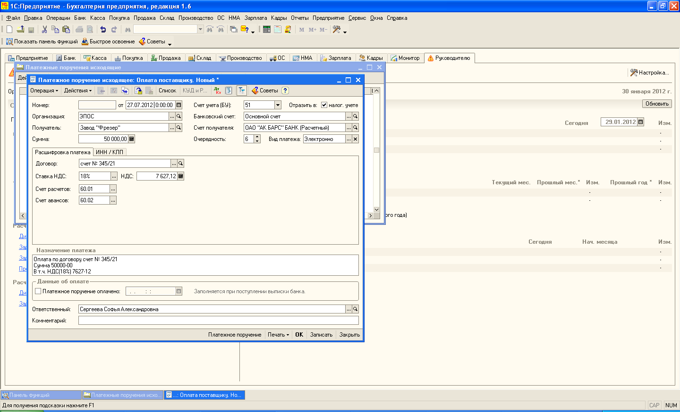This screenshot has height=412, width=680.
Task: Adjust the Очередность spinner arrows
Action: [257, 139]
